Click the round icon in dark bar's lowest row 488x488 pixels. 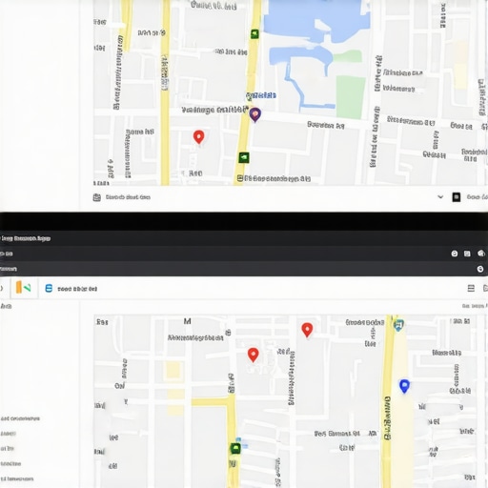click(480, 269)
